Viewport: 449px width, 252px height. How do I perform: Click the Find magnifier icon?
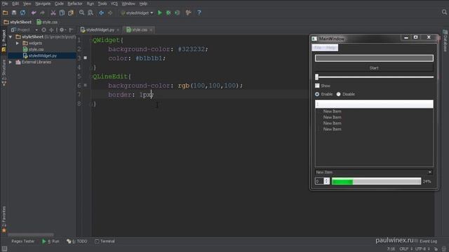pos(82,13)
